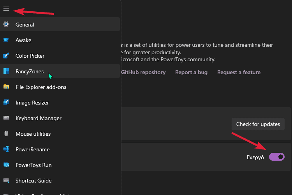Click the File Explorer add-ons folder icon

click(x=6, y=87)
